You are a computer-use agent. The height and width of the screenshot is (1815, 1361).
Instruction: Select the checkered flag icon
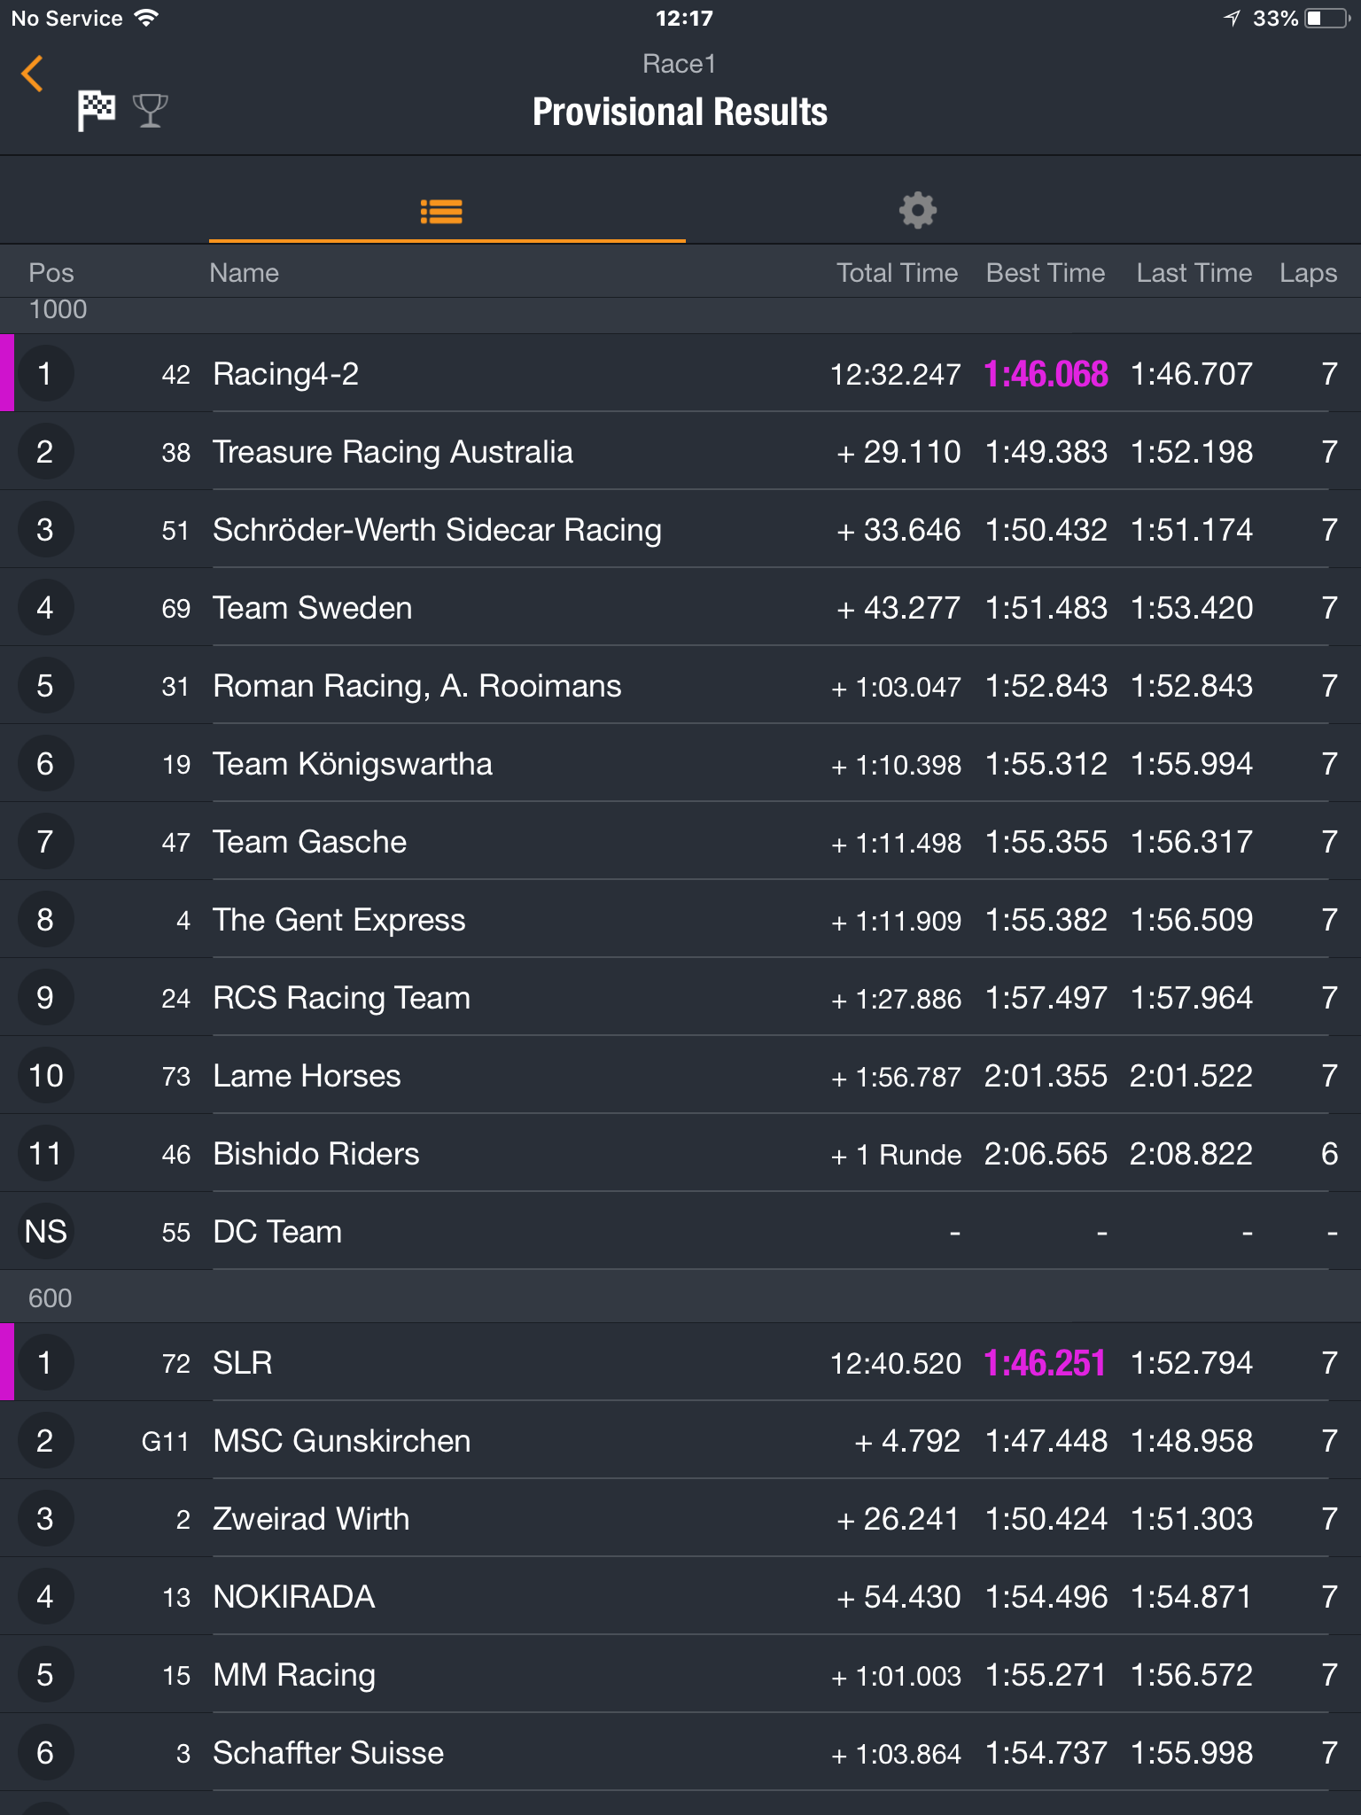[x=96, y=111]
